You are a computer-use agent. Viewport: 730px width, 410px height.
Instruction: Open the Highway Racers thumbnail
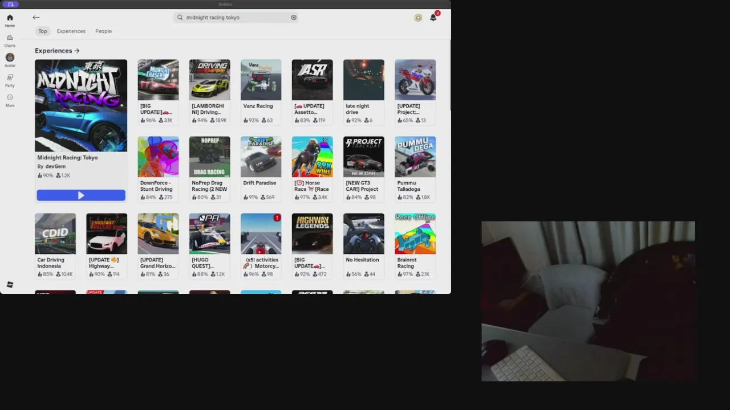(x=107, y=233)
